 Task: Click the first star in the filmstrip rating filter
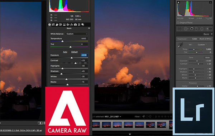point(159,117)
